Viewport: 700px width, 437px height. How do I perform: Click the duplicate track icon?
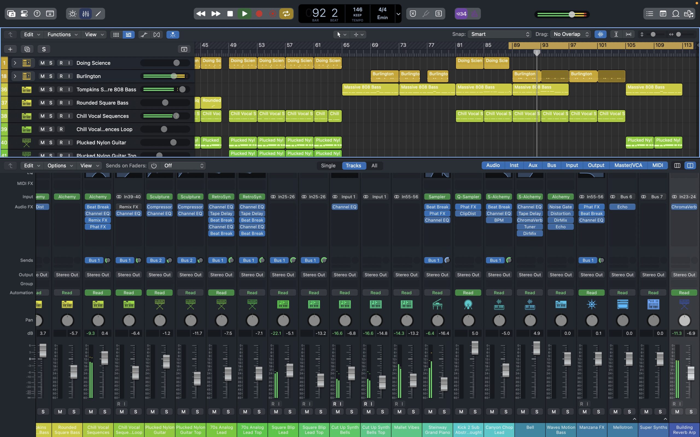point(27,49)
